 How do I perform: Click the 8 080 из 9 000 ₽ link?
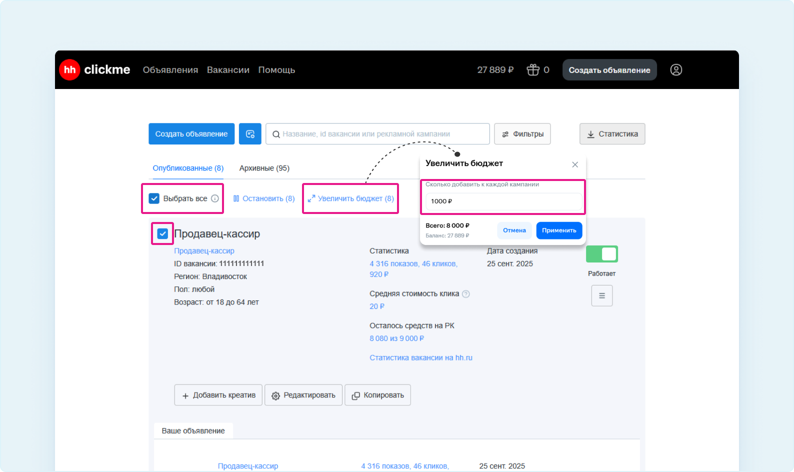pos(397,338)
